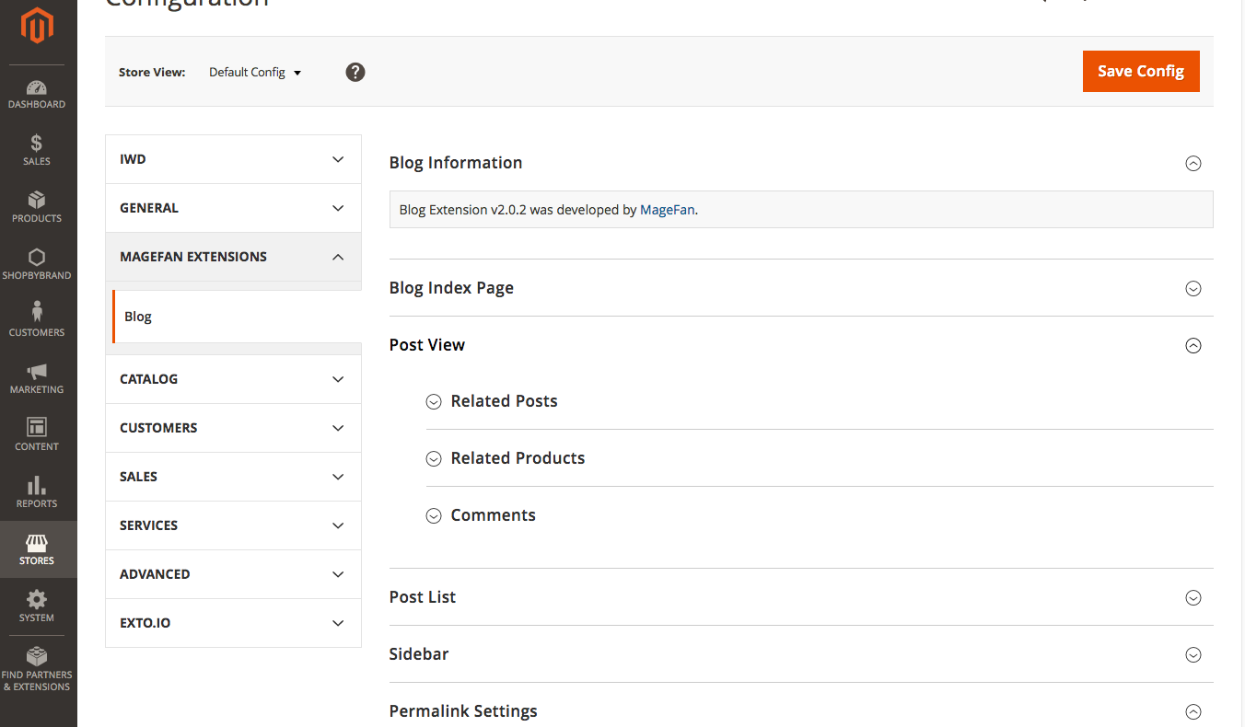Open the System gear icon
The image size is (1245, 727).
pyautogui.click(x=37, y=599)
